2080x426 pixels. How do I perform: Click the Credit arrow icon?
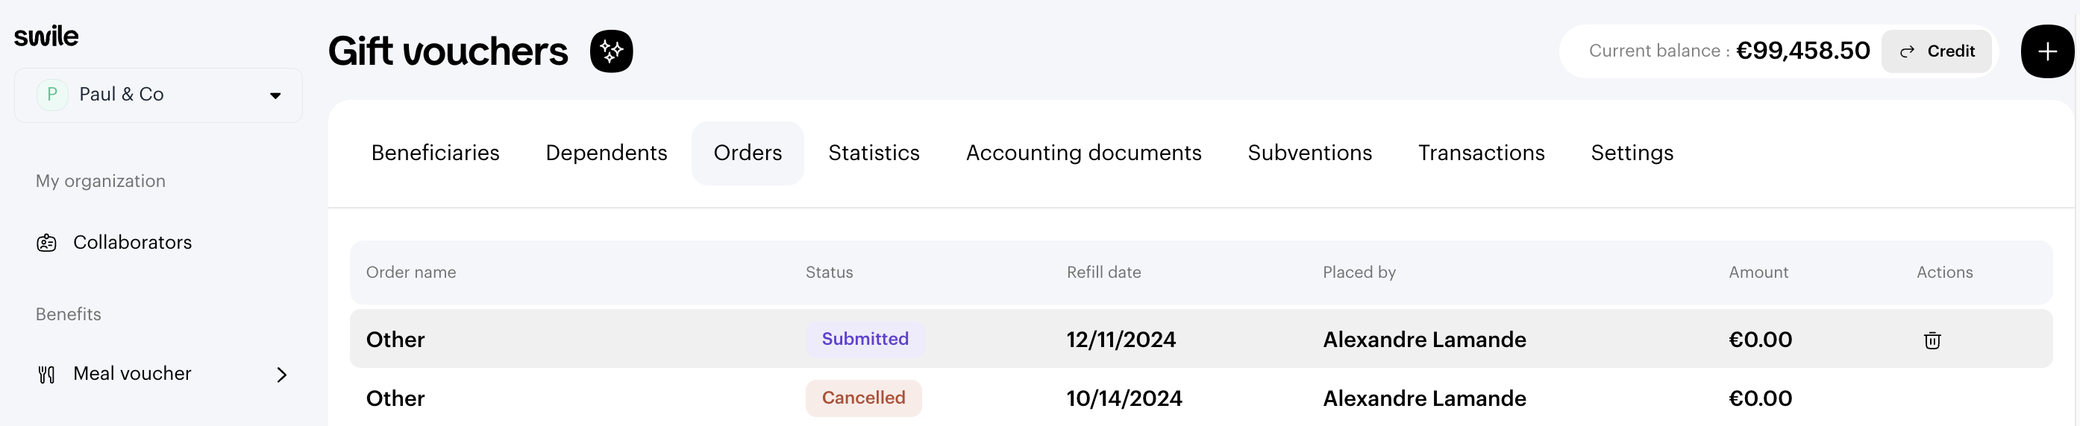(1906, 51)
